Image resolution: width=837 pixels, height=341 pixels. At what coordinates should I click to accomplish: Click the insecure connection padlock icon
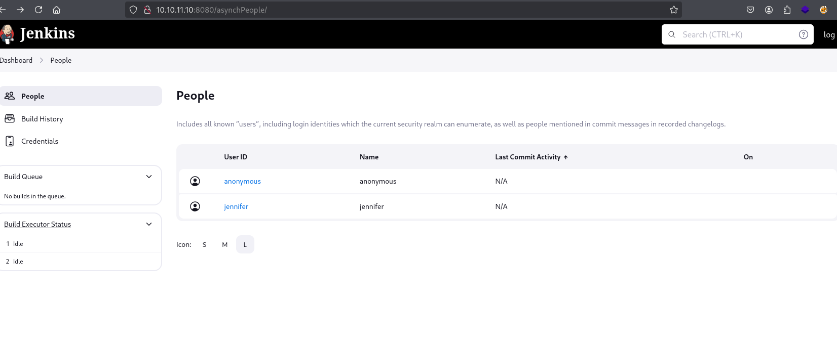click(147, 10)
